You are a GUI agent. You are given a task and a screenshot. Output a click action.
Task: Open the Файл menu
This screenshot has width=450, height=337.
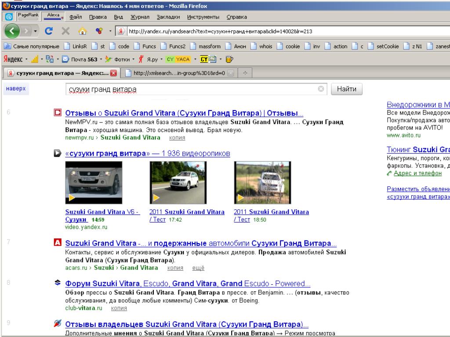(x=76, y=17)
